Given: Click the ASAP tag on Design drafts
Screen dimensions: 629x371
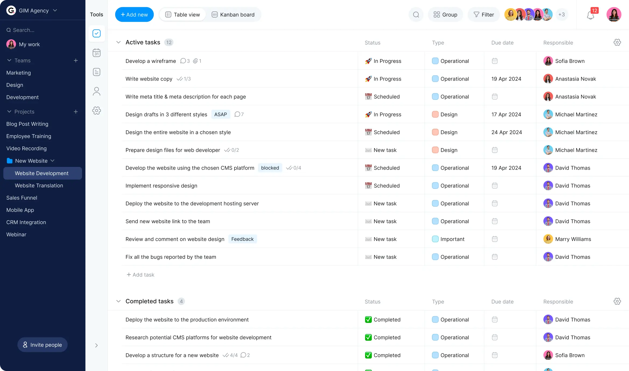Looking at the screenshot, I should [x=220, y=114].
